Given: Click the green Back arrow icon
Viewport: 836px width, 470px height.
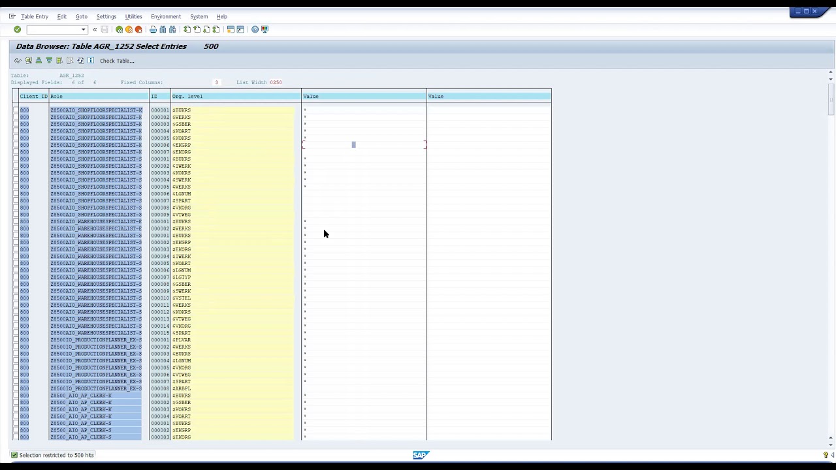Looking at the screenshot, I should coord(119,29).
